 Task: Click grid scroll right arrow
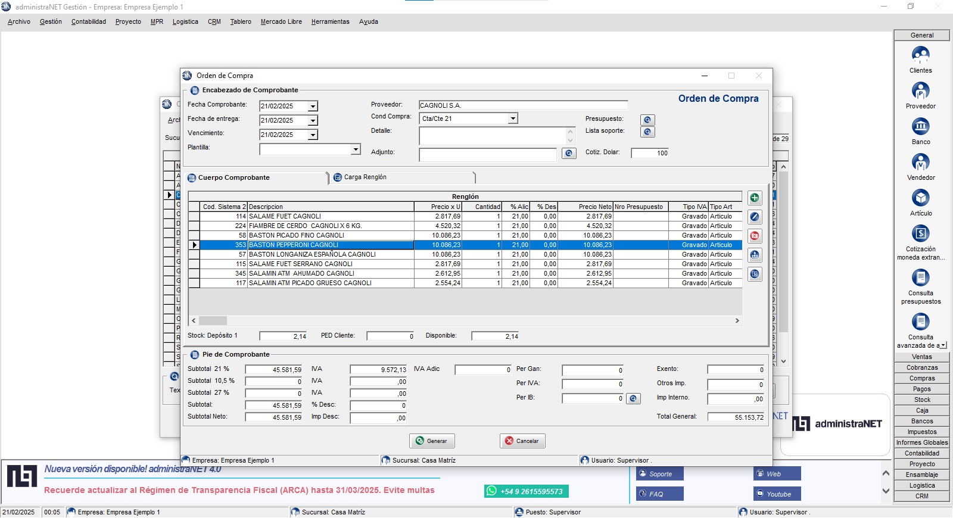[737, 320]
